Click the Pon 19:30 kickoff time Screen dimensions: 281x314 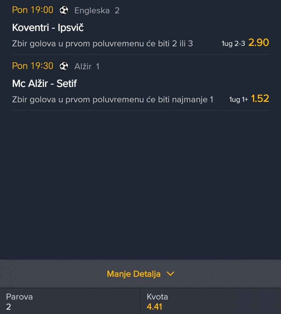(x=33, y=66)
